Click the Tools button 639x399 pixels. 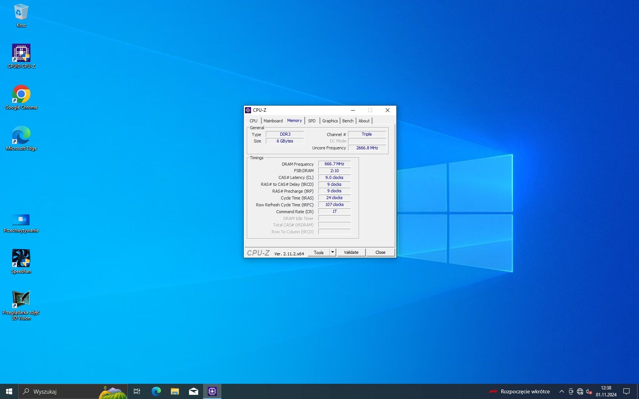pos(319,252)
